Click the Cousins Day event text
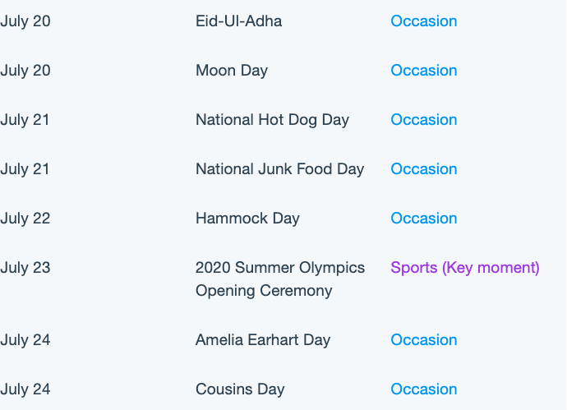The image size is (567, 410). 240,389
